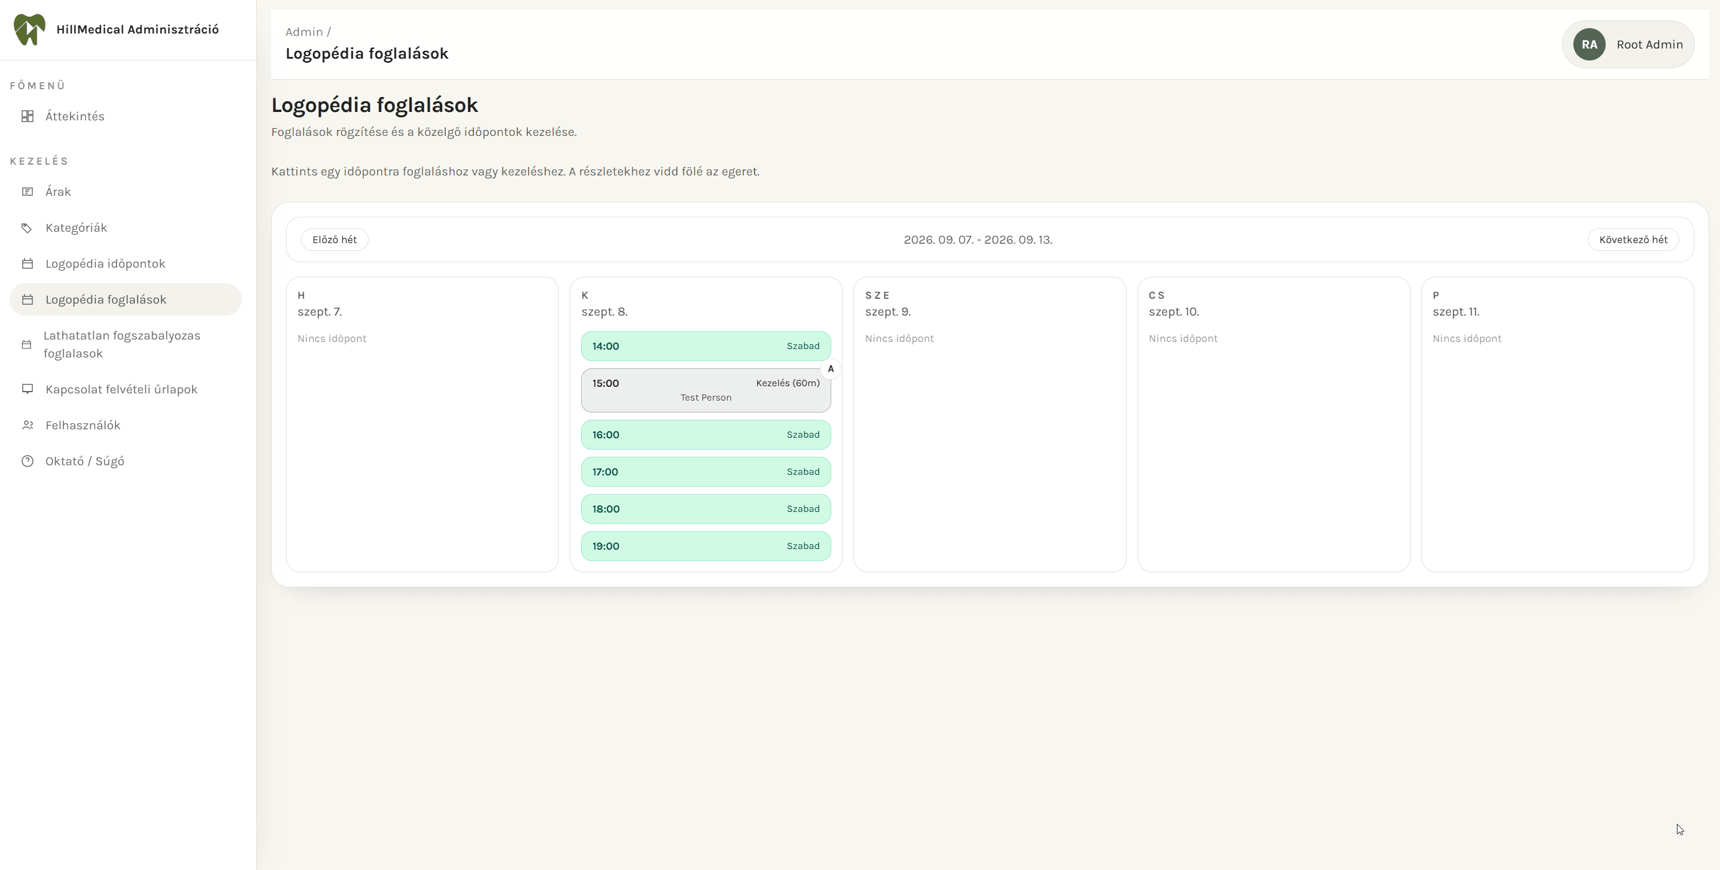This screenshot has height=870, width=1720.
Task: Click the Kapcsolat felvételi űrlapok message icon
Action: point(28,390)
